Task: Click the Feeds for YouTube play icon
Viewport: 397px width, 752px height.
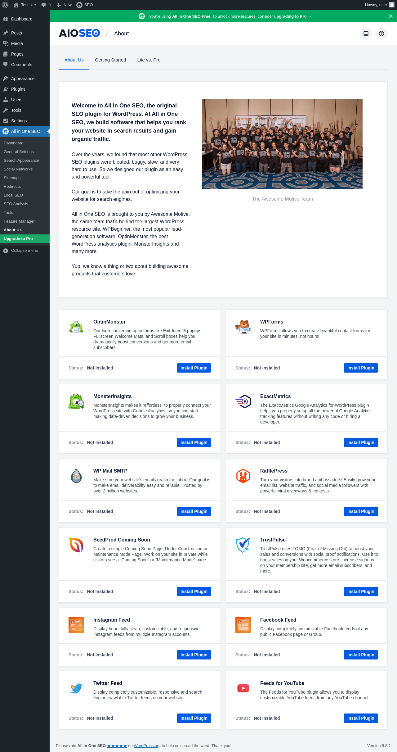Action: tap(243, 688)
